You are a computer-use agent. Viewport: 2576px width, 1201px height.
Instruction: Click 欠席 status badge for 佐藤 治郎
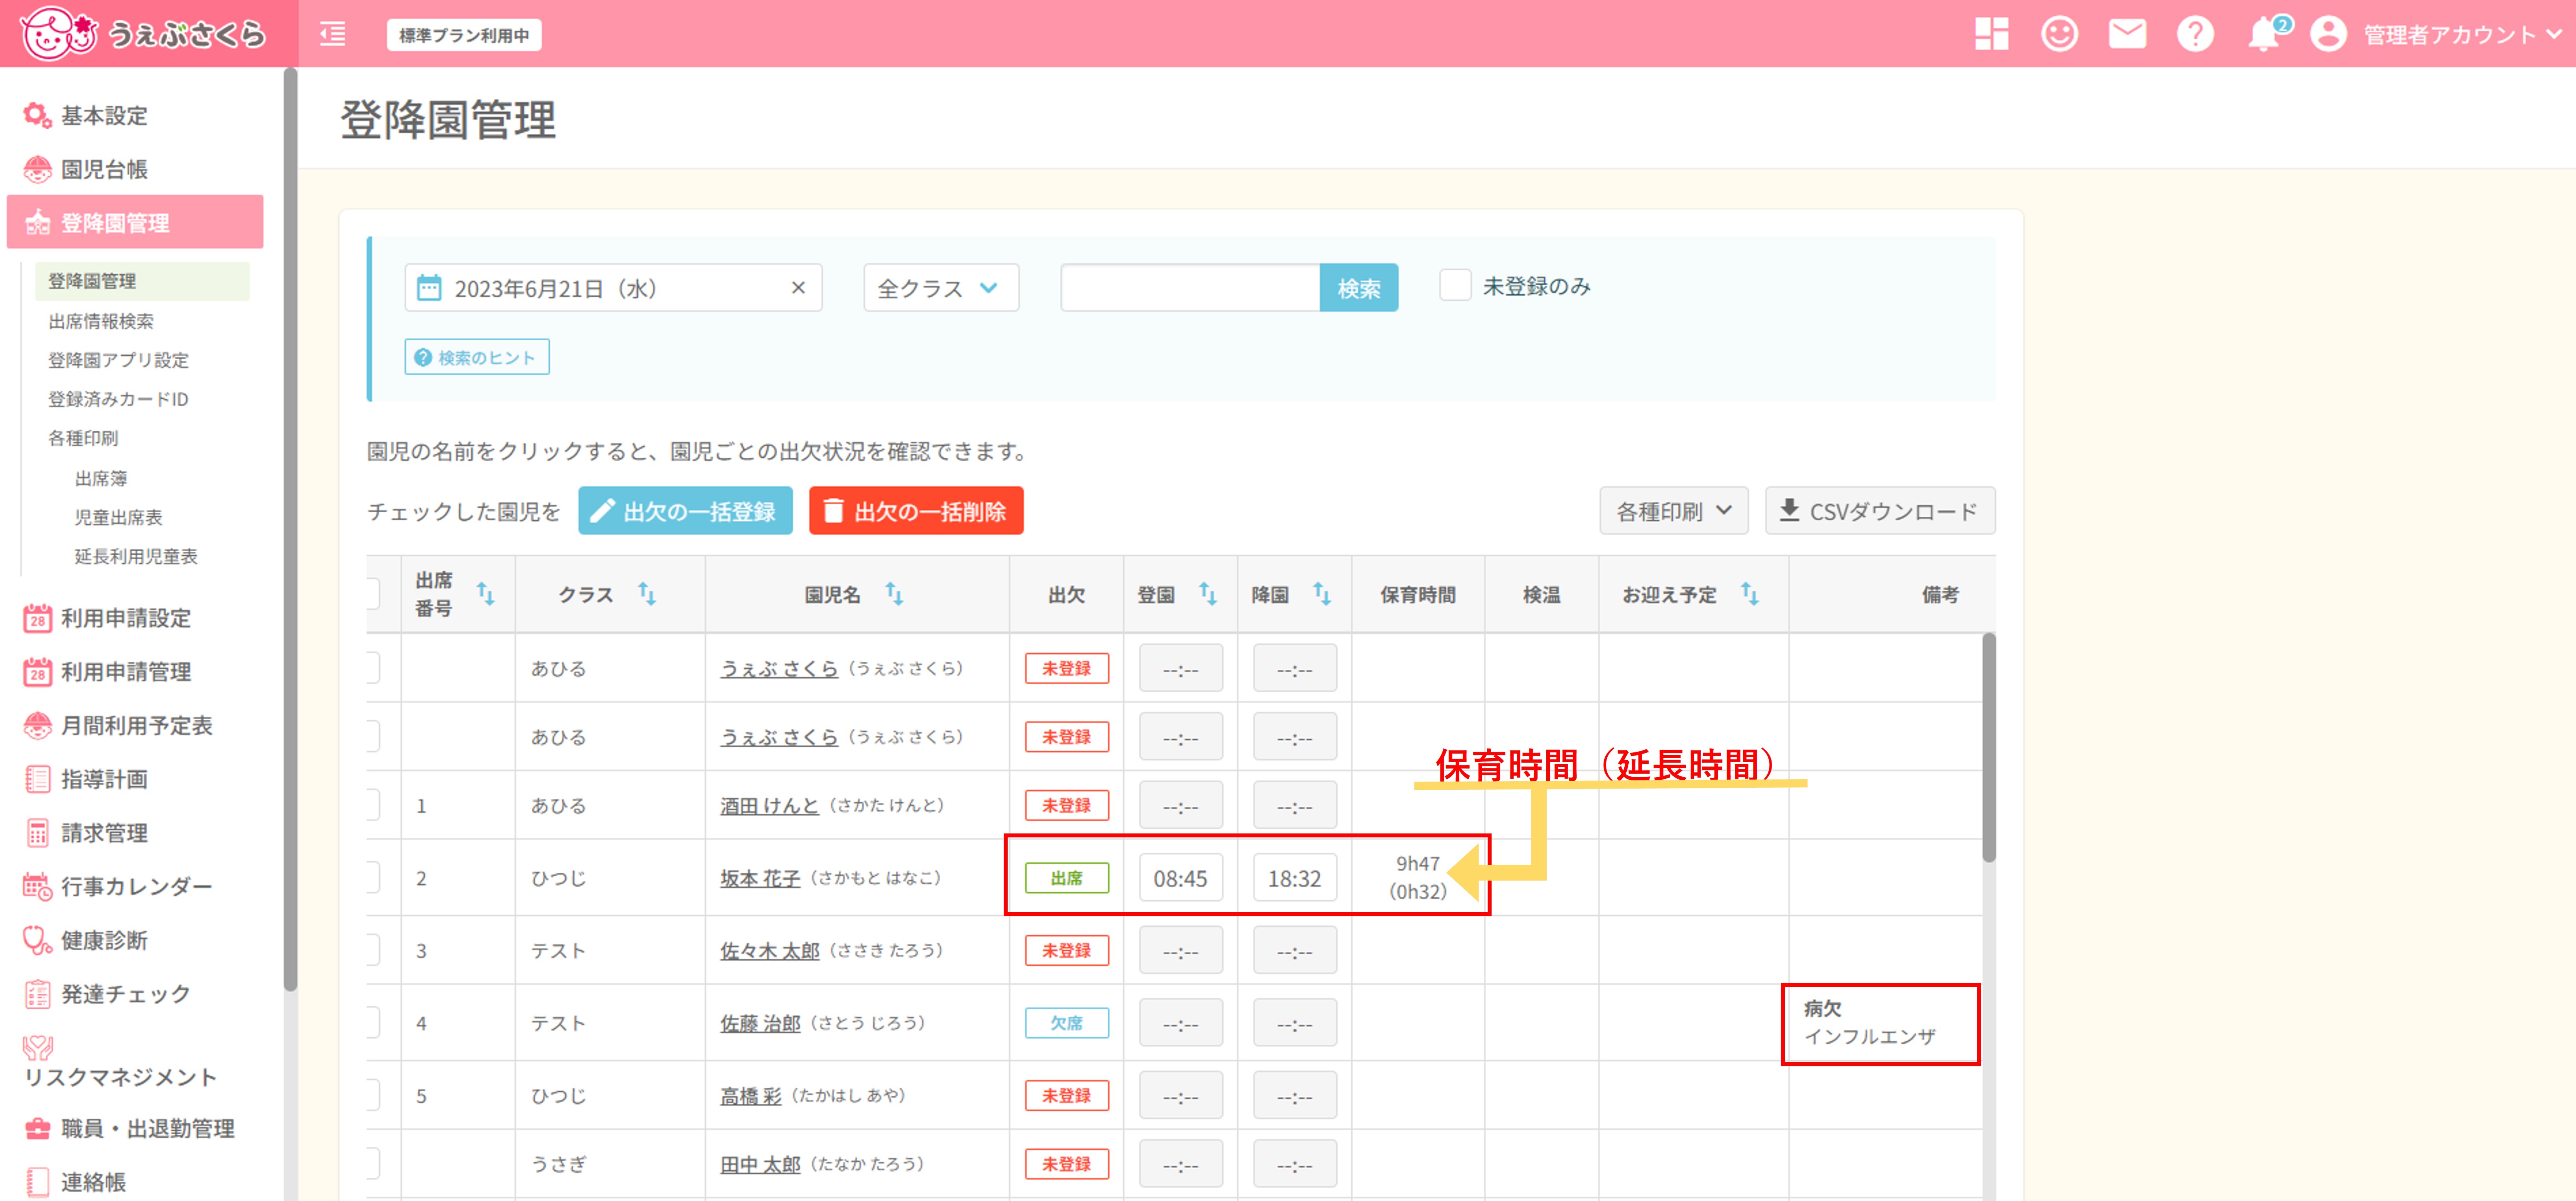tap(1067, 1022)
